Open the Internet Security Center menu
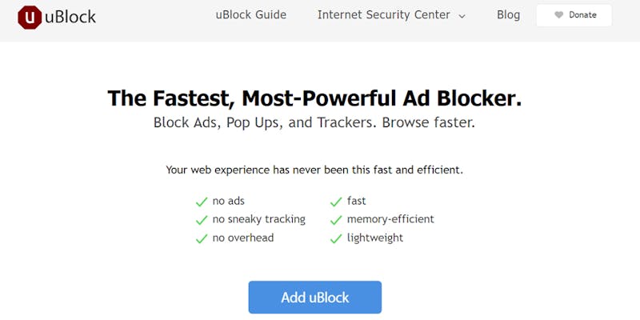The height and width of the screenshot is (320, 640). (391, 15)
